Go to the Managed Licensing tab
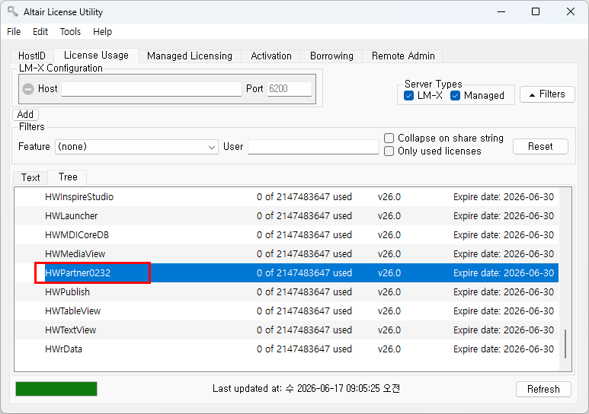Viewport: 589px width, 414px height. (189, 56)
